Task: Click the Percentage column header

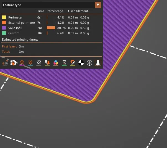Action: 55,11
